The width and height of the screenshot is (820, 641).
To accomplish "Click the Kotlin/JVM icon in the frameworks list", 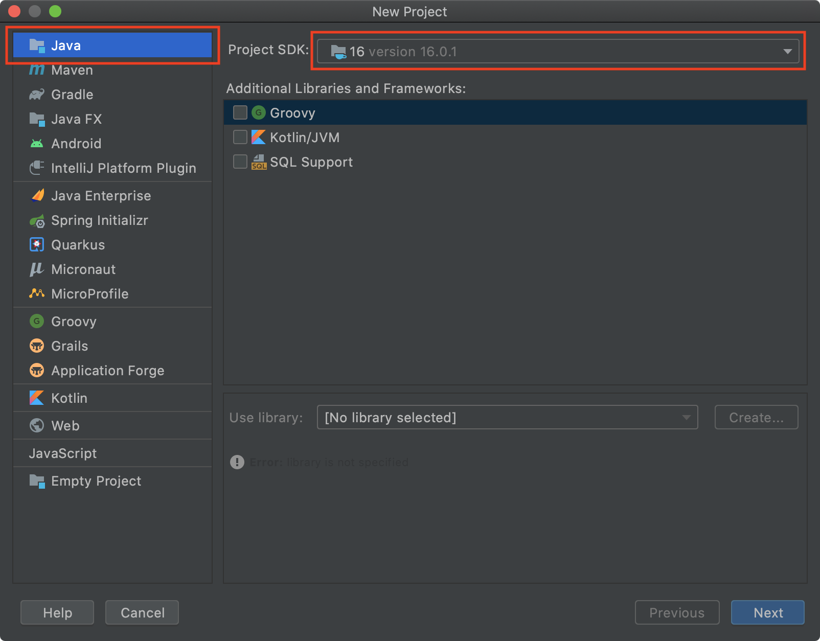I will (259, 137).
